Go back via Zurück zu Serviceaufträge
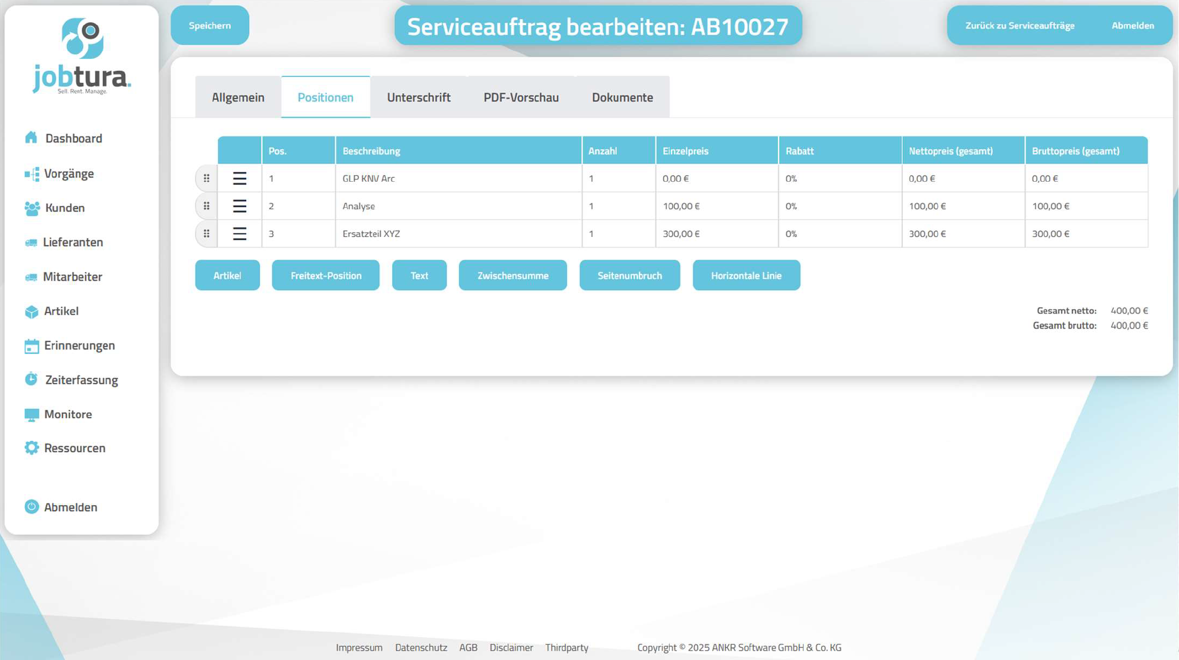The height and width of the screenshot is (660, 1179). (x=1019, y=25)
